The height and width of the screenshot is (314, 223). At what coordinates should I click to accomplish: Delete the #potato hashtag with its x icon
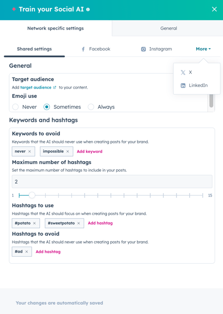coord(34,223)
